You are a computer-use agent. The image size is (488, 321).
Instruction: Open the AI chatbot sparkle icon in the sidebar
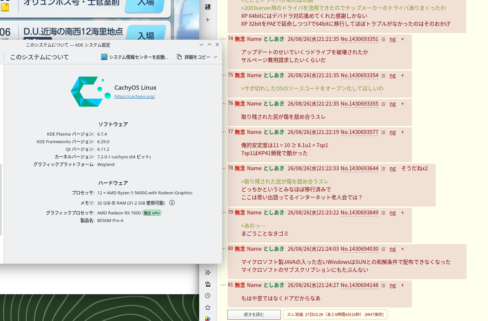point(207,273)
